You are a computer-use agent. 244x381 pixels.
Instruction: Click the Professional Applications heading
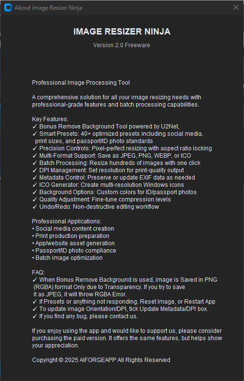pyautogui.click(x=67, y=221)
